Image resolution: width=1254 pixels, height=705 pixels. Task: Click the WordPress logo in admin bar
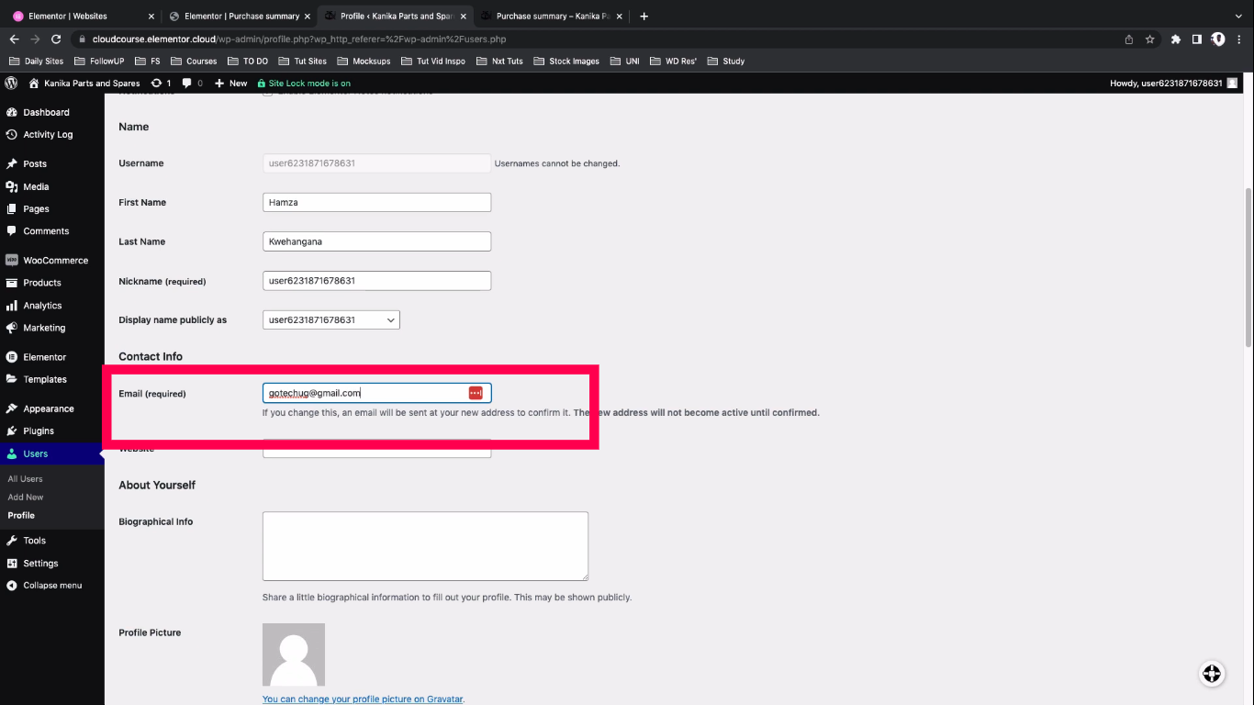[x=11, y=83]
